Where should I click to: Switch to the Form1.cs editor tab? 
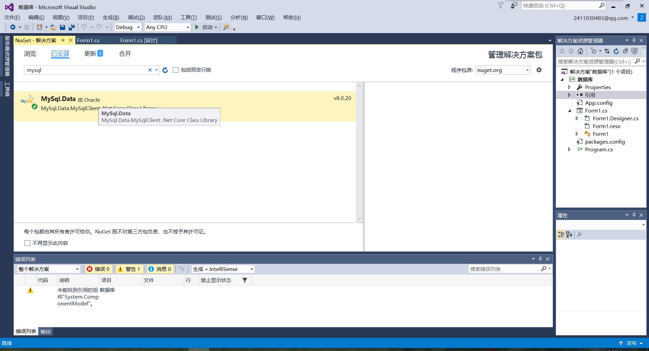pos(88,40)
